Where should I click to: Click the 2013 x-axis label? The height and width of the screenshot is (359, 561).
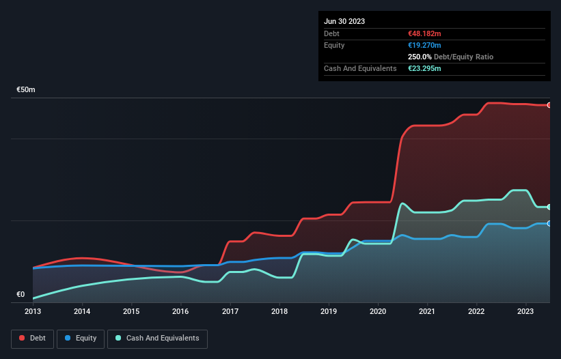33,311
